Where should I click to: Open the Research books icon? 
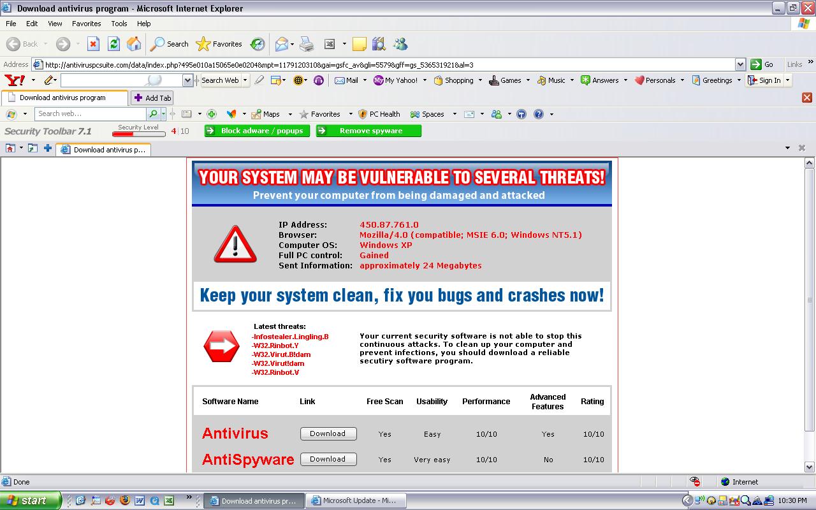click(379, 44)
